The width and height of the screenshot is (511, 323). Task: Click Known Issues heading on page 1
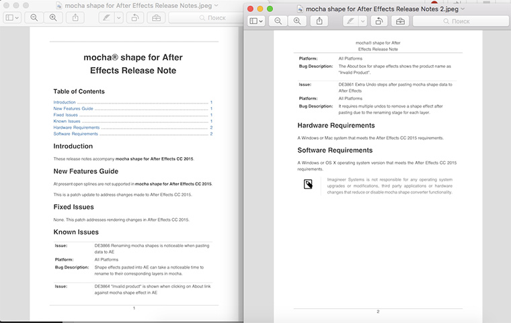tap(76, 232)
